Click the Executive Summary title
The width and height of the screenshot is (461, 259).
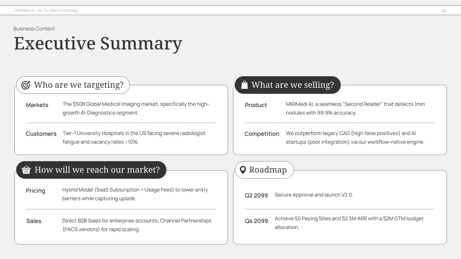(x=98, y=43)
